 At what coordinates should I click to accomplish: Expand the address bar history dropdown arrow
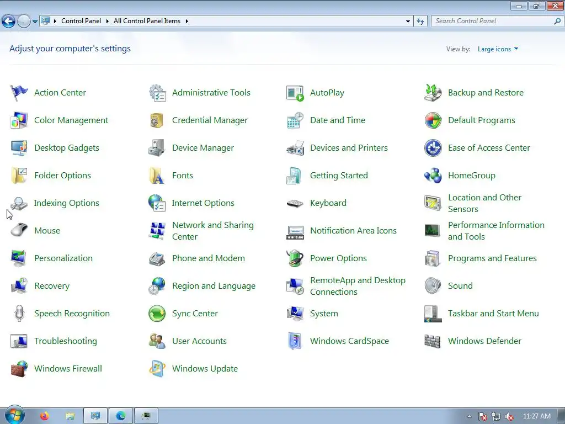(408, 22)
